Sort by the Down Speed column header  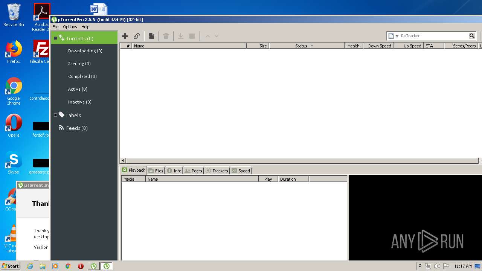click(378, 46)
